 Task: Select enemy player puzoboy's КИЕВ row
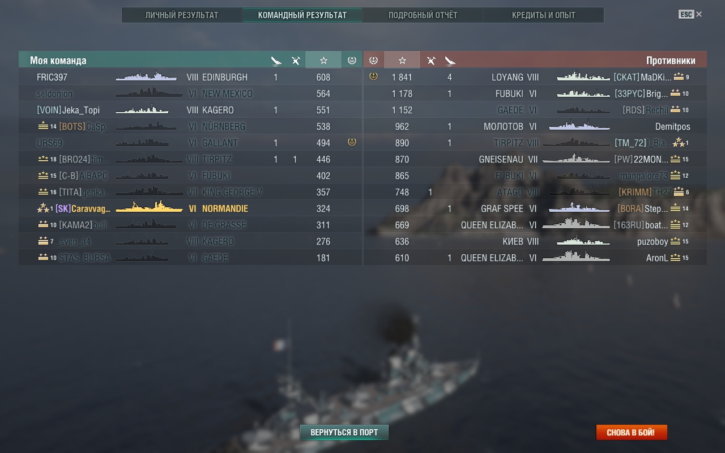[535, 241]
